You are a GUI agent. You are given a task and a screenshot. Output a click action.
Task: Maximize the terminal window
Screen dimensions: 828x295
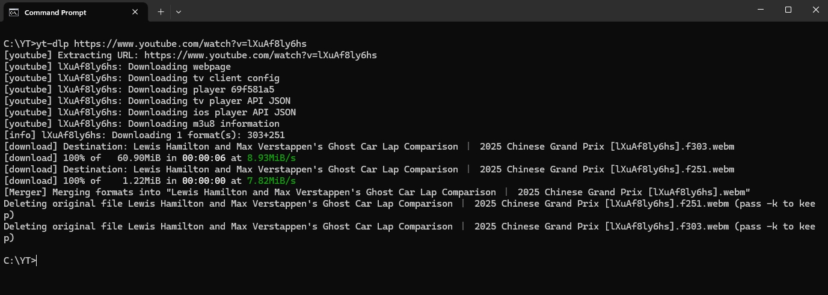(x=788, y=10)
